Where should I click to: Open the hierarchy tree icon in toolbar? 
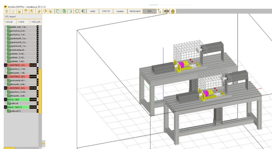[159, 11]
